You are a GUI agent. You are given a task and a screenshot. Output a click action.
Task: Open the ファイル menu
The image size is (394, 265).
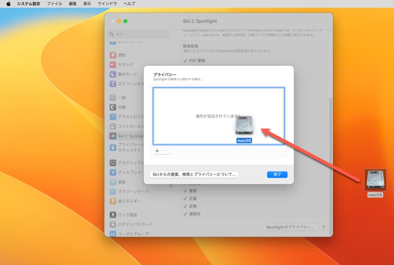[x=55, y=4]
